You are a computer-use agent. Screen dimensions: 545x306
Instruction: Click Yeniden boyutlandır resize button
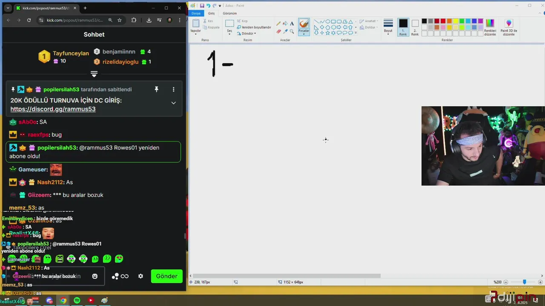(x=254, y=27)
